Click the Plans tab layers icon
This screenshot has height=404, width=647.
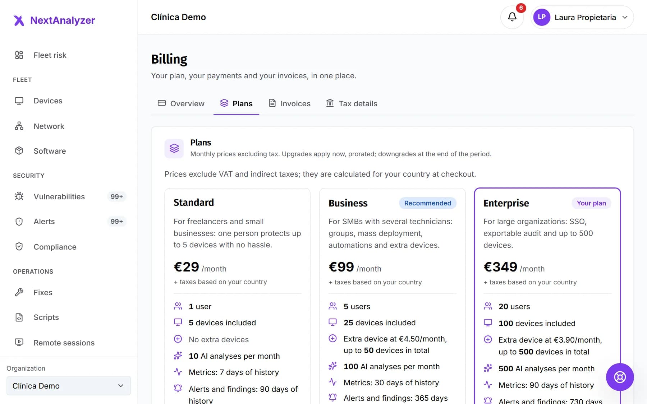(224, 103)
